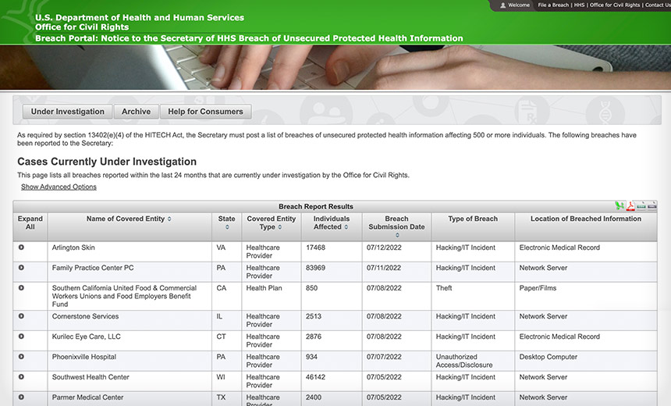The width and height of the screenshot is (671, 406).
Task: Click the green CSV export icon
Action: coord(641,206)
